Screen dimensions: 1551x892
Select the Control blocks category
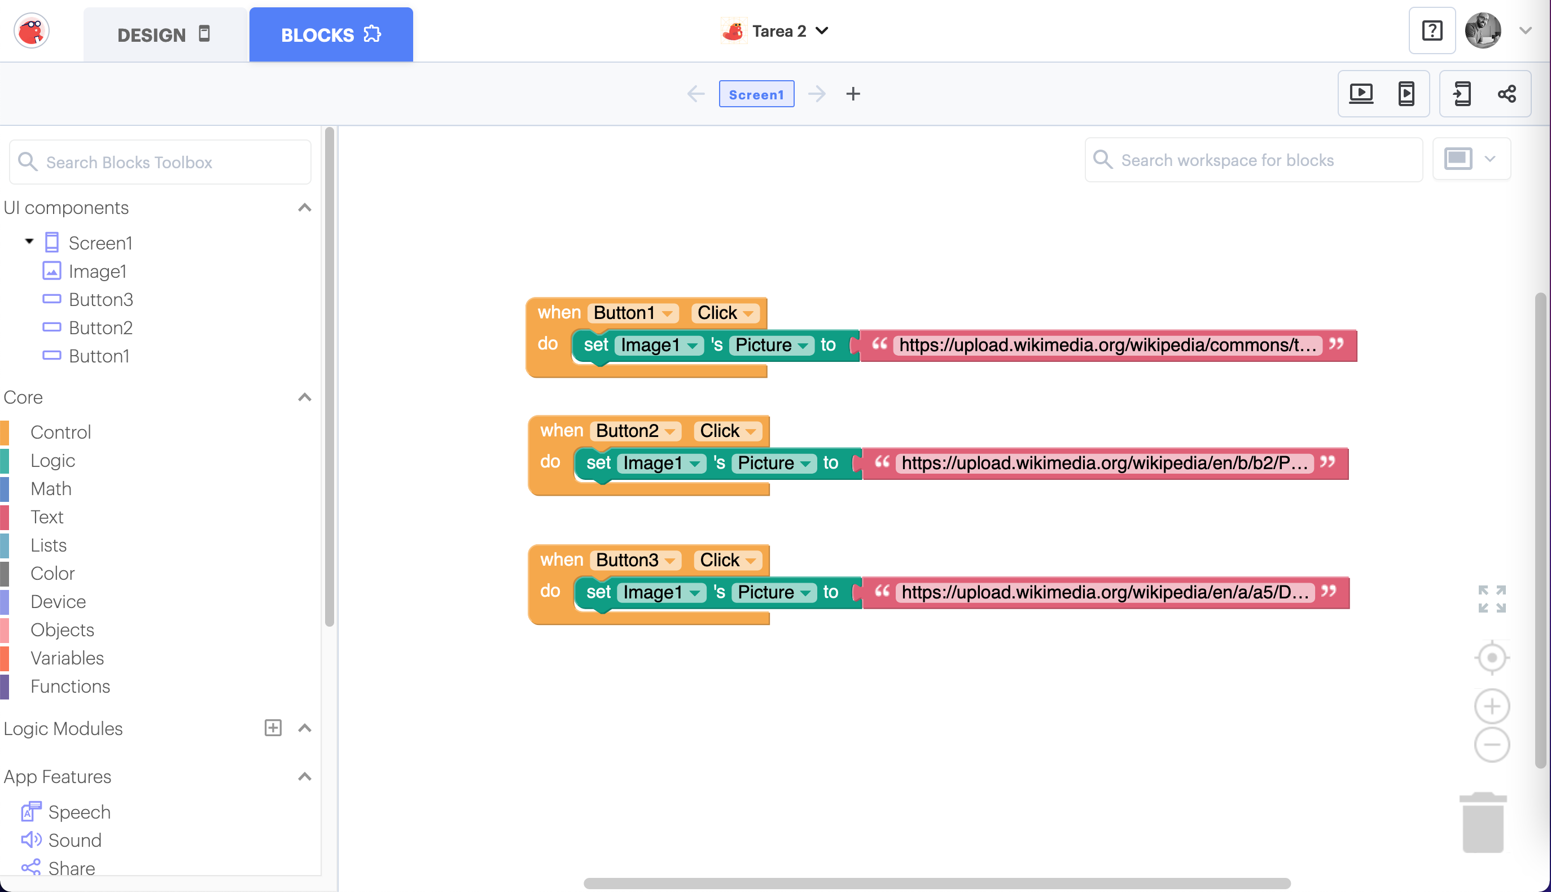60,432
